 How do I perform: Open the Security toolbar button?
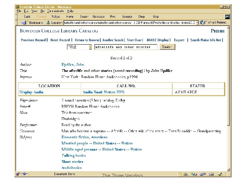[127, 17]
